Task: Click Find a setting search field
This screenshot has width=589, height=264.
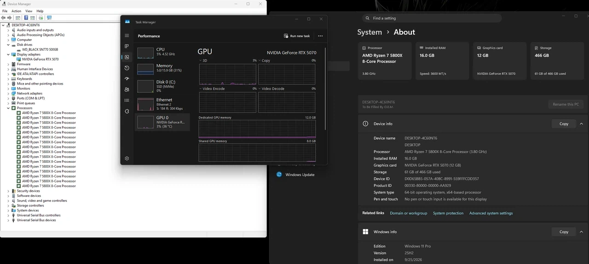Action: pos(432,18)
